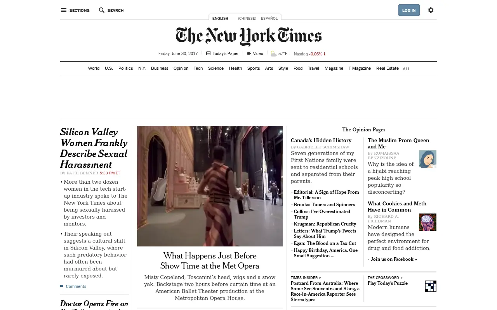Click the Search magnifier icon

point(102,10)
